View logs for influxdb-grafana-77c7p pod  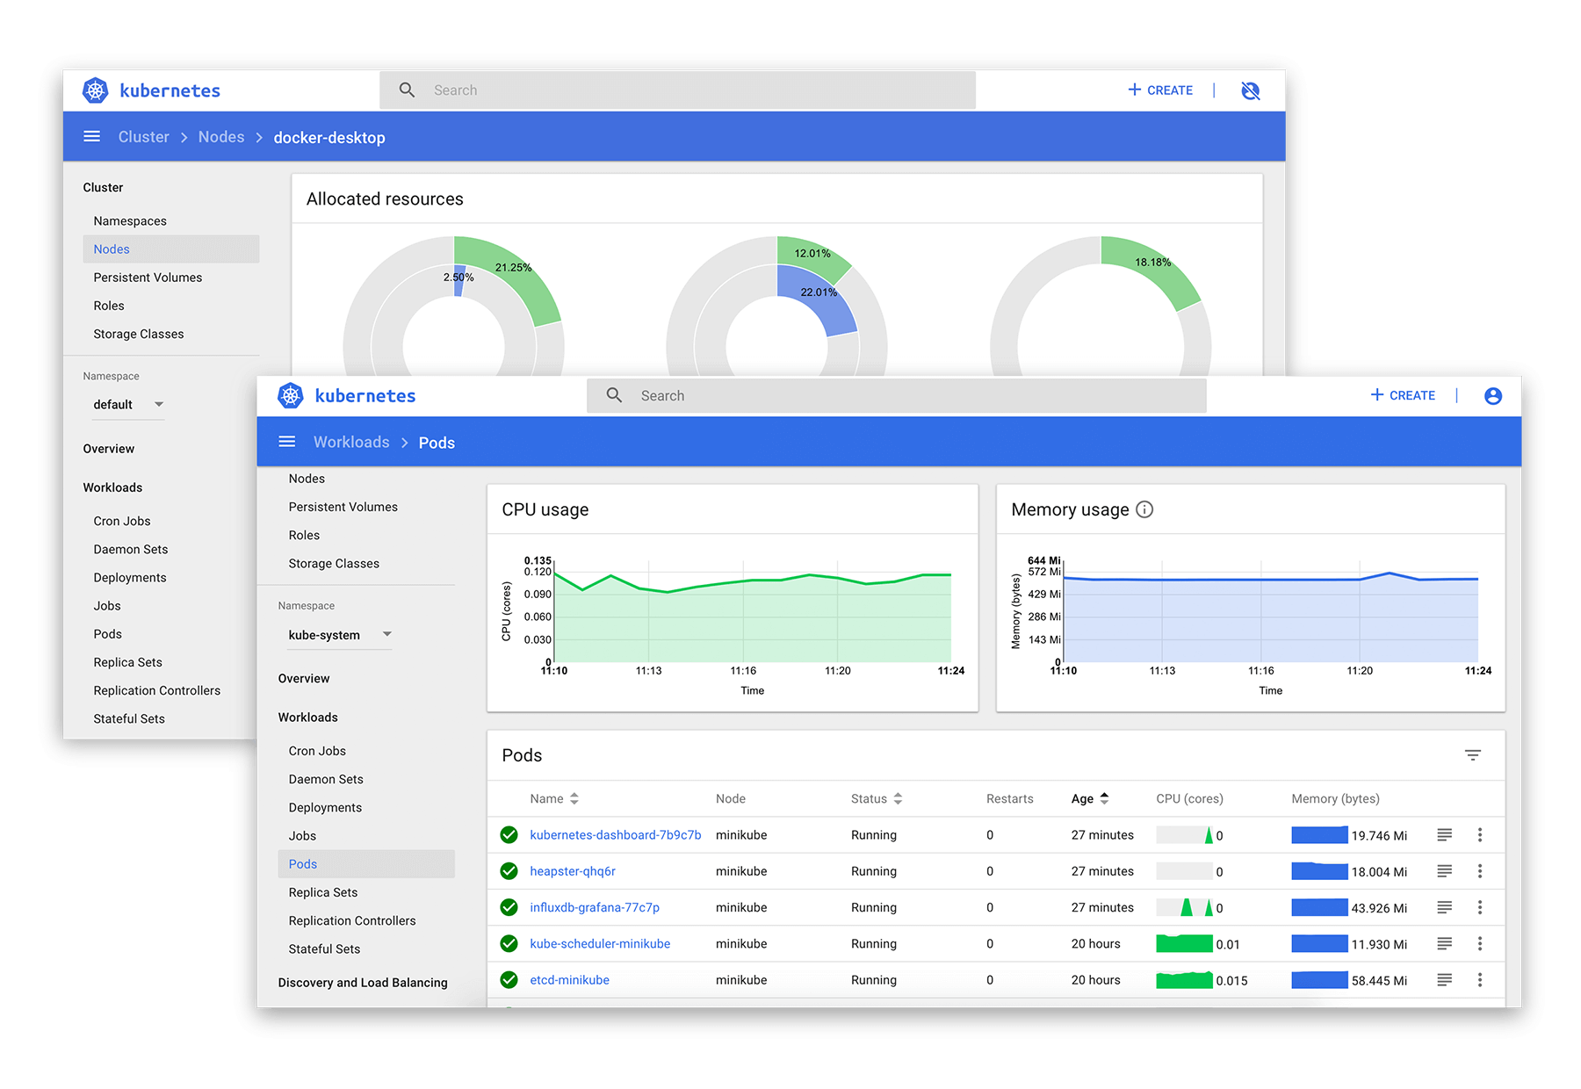coord(1444,907)
